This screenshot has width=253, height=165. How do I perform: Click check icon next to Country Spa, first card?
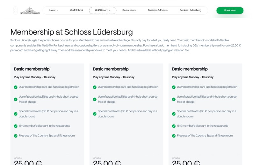(x=16, y=136)
